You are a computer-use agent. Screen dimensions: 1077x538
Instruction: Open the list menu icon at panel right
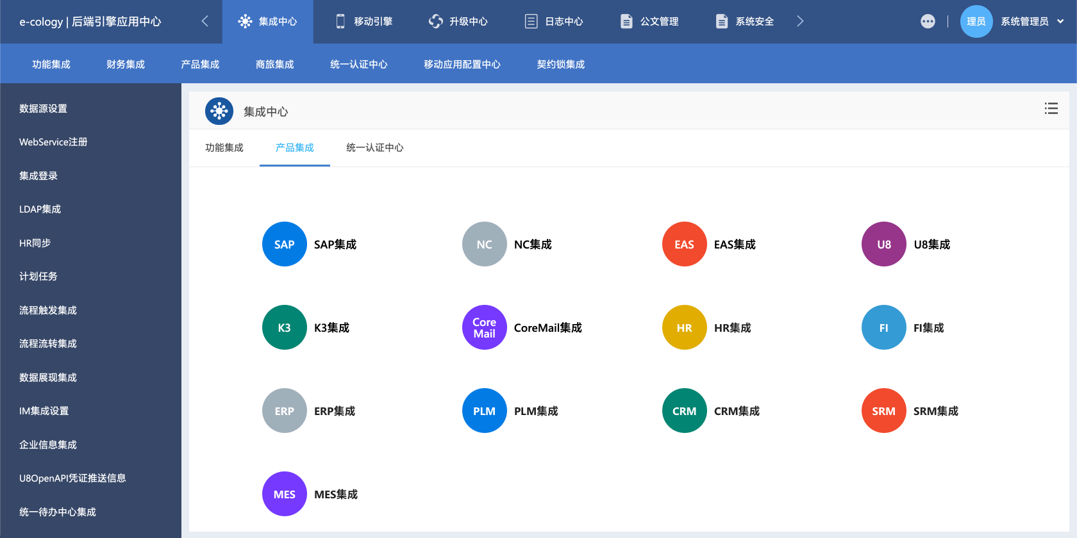[x=1051, y=108]
